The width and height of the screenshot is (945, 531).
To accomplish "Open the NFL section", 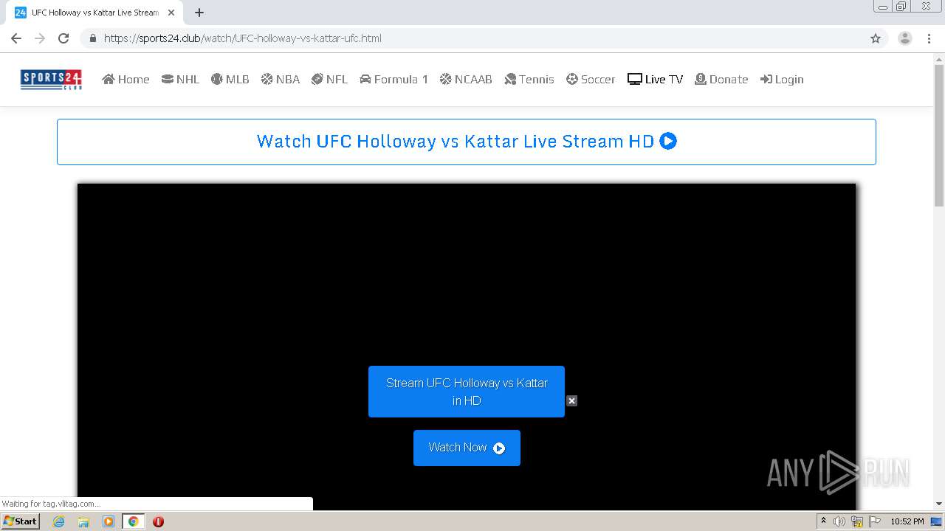I will pyautogui.click(x=329, y=80).
